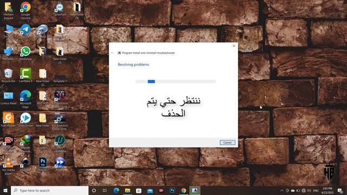Open Photoshop from the taskbar
The height and width of the screenshot is (195, 347).
point(172,190)
